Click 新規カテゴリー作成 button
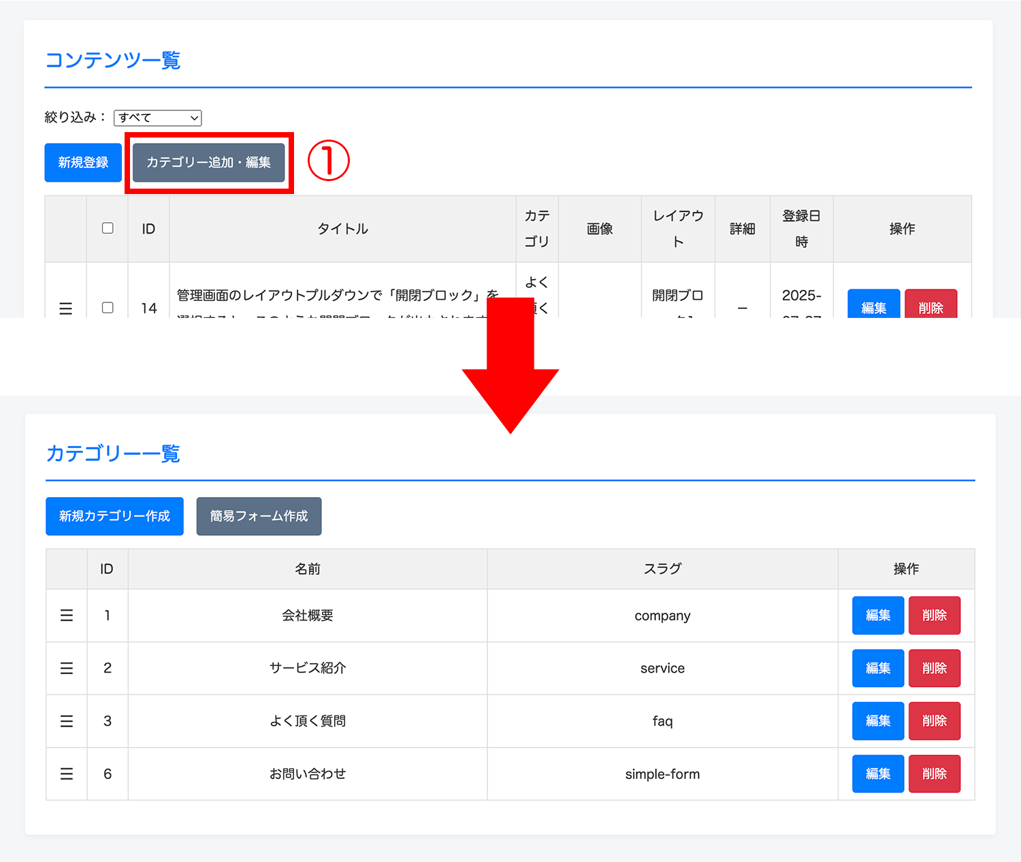1021x862 pixels. coord(114,516)
